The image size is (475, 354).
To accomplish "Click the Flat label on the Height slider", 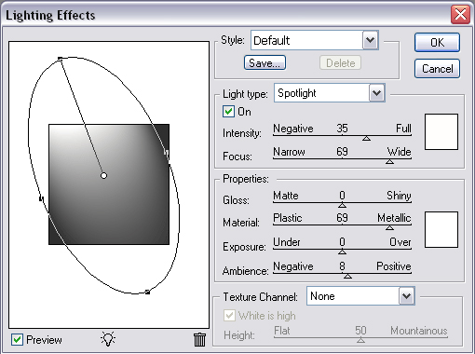I will pos(282,331).
